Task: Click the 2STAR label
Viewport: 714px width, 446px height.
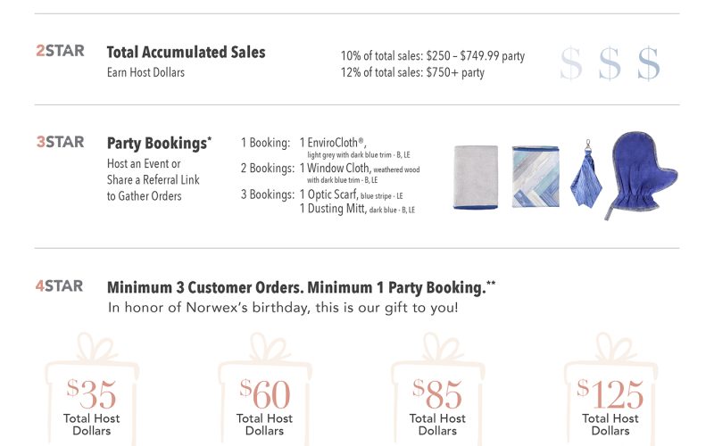Action: pos(60,51)
